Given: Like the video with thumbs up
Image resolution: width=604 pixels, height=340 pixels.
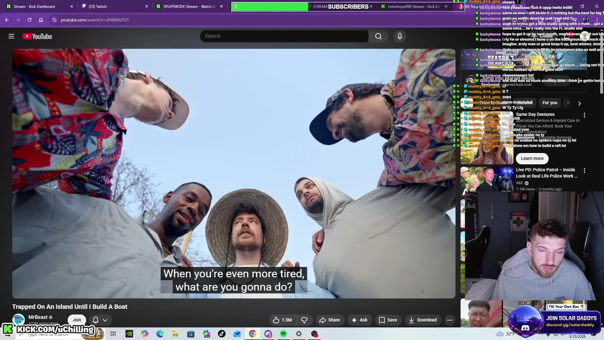Looking at the screenshot, I should [x=282, y=320].
